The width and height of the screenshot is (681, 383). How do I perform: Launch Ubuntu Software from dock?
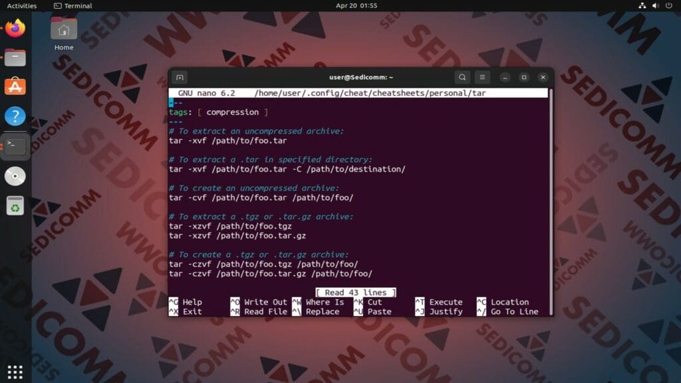(15, 86)
